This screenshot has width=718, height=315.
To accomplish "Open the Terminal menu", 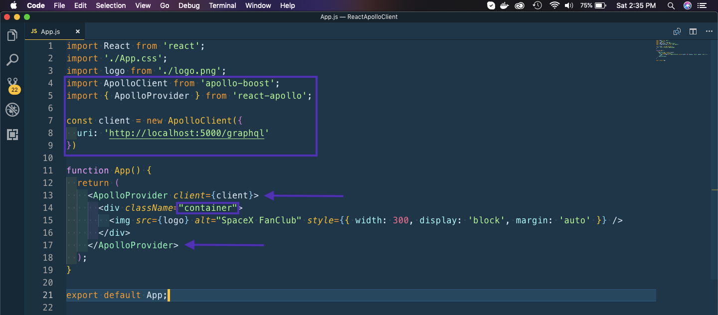I will pos(222,5).
